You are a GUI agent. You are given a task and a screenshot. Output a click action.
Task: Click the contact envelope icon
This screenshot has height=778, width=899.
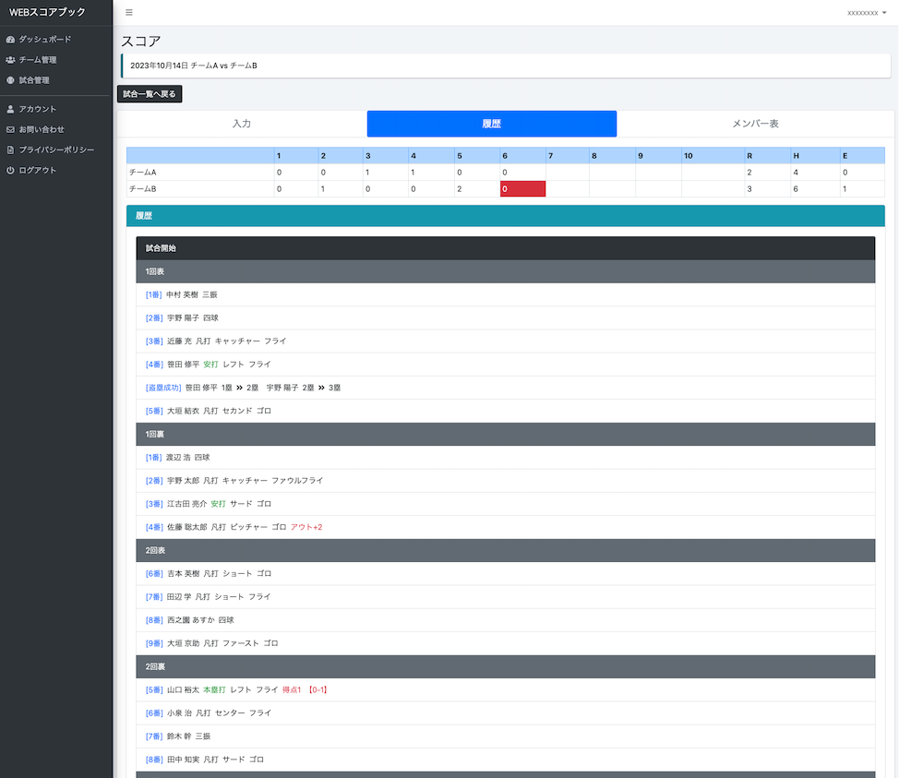coord(10,129)
